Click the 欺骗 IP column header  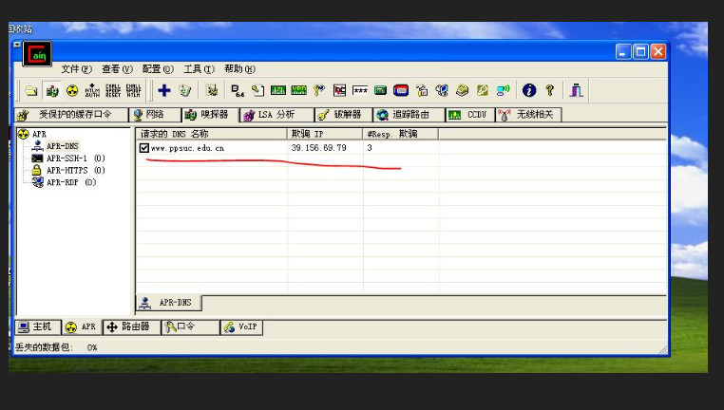tap(325, 134)
